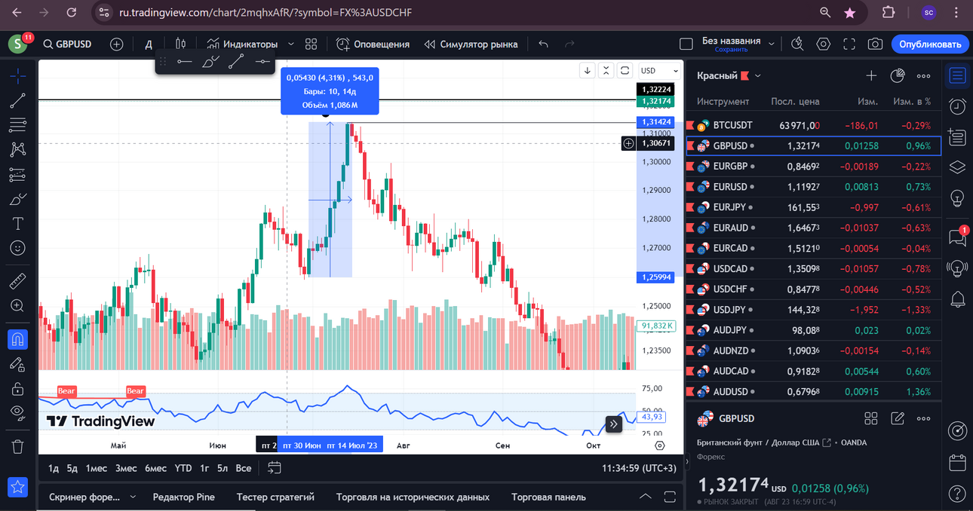The height and width of the screenshot is (511, 973).
Task: Open the forecasting and measurement tools
Action: (18, 175)
